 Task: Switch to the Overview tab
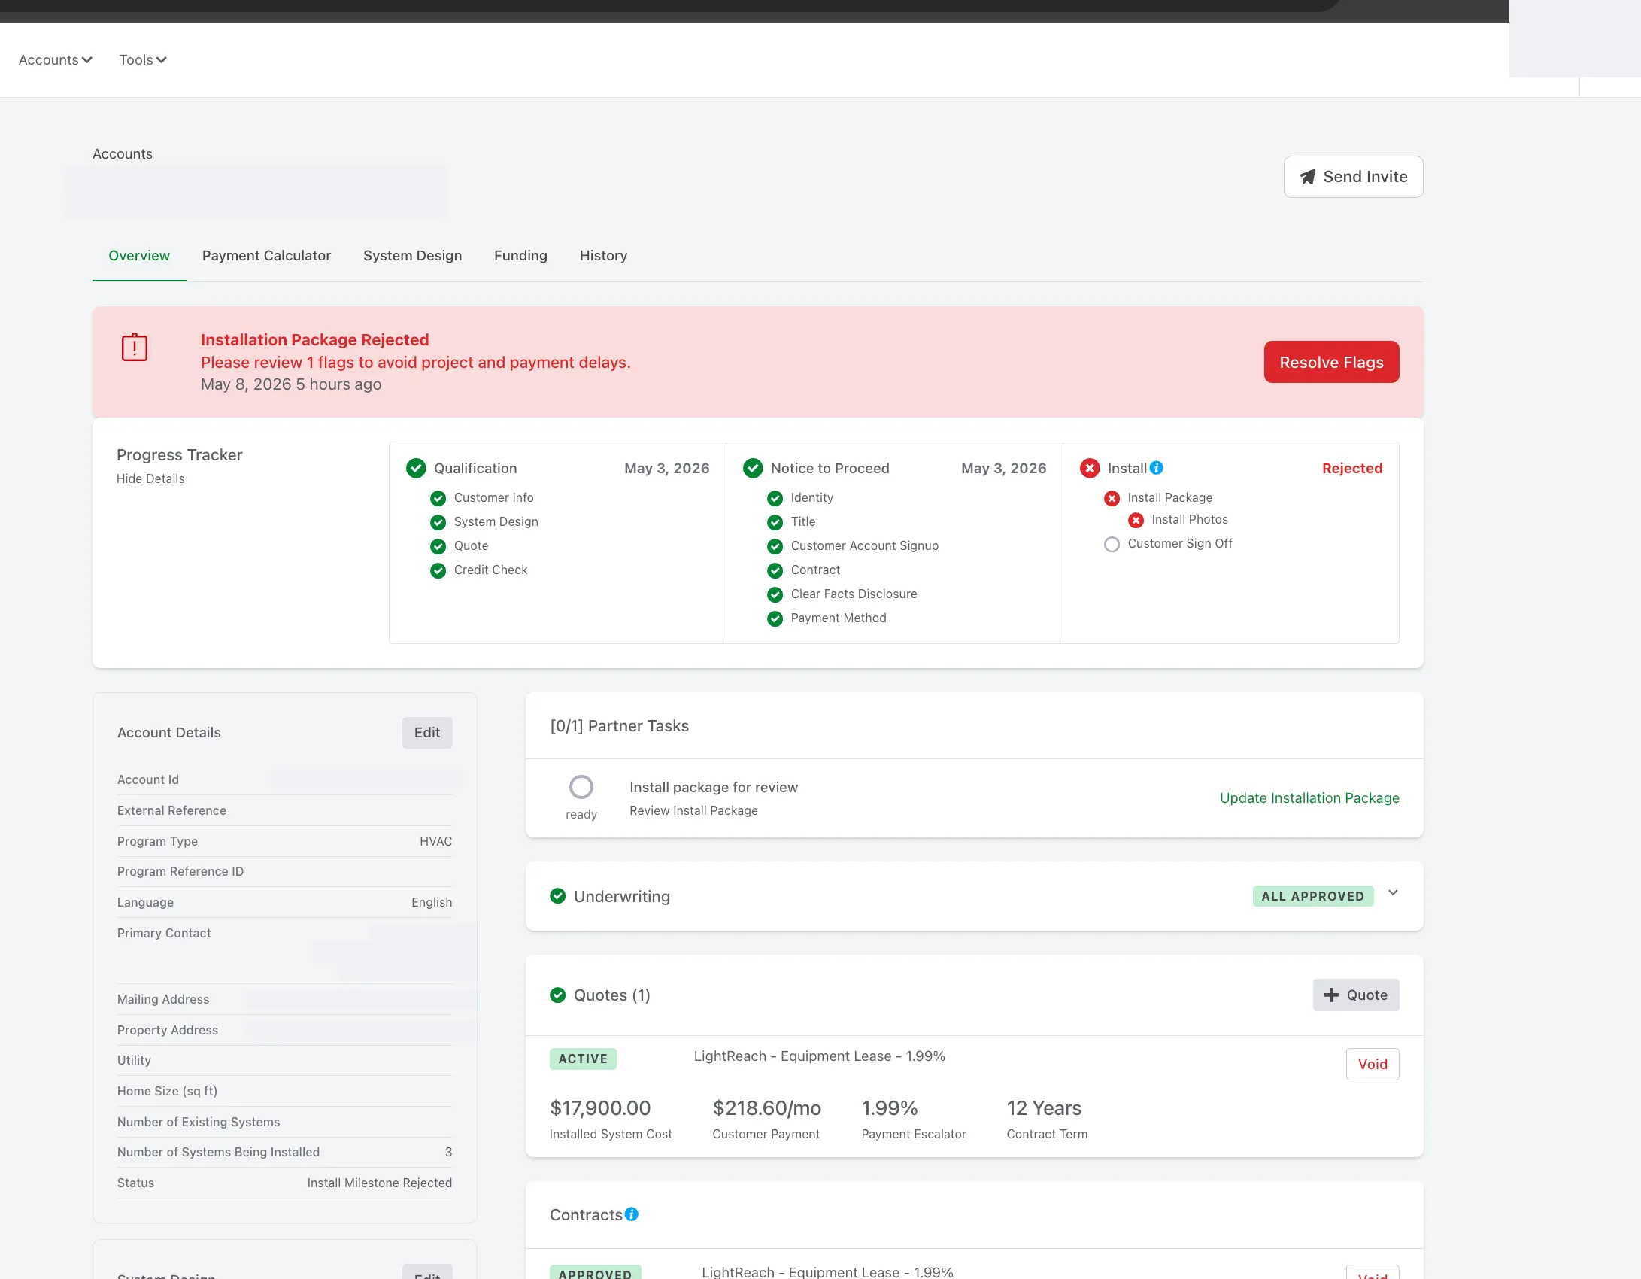pos(139,256)
